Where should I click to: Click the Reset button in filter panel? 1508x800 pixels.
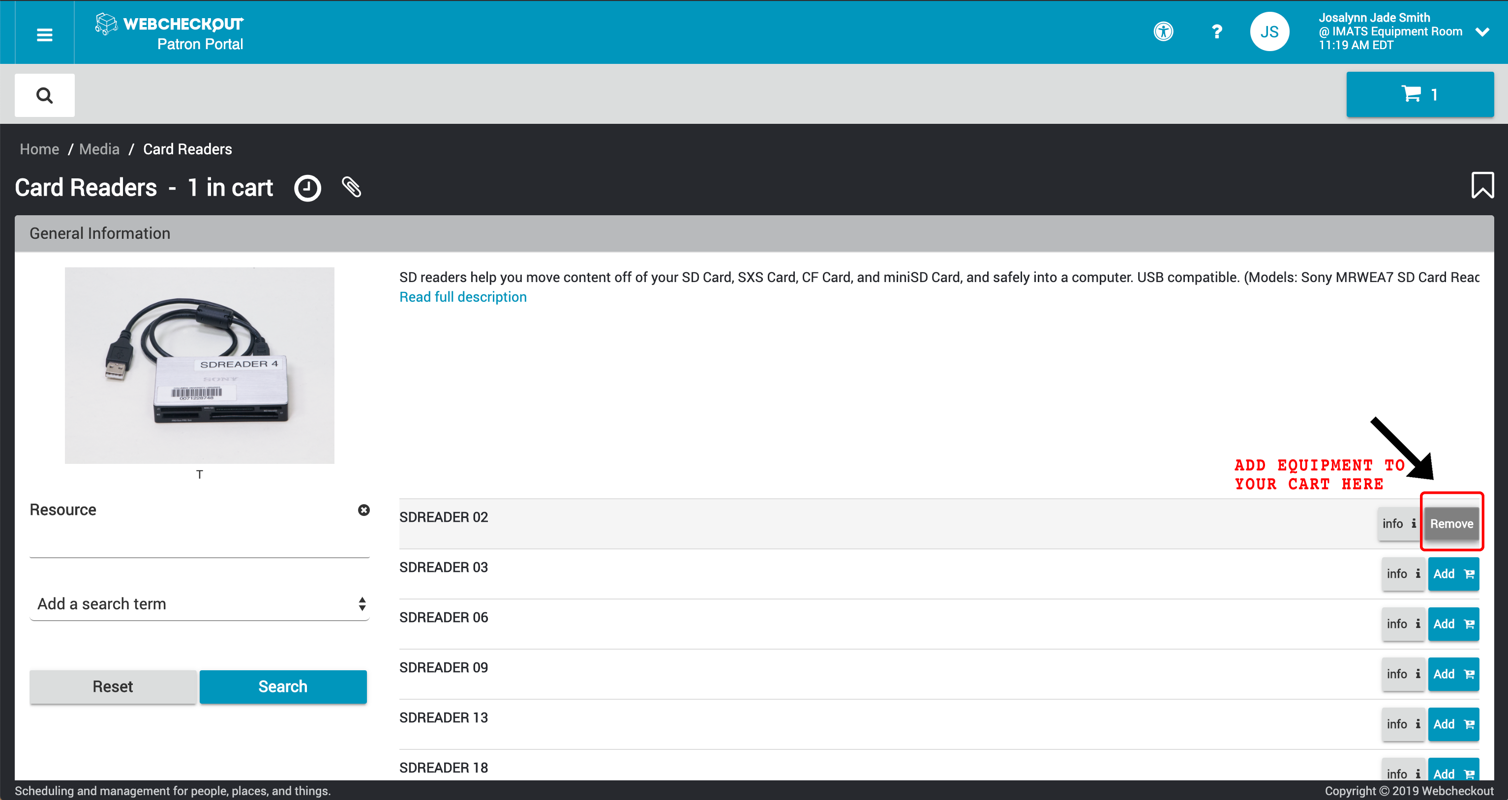coord(113,687)
